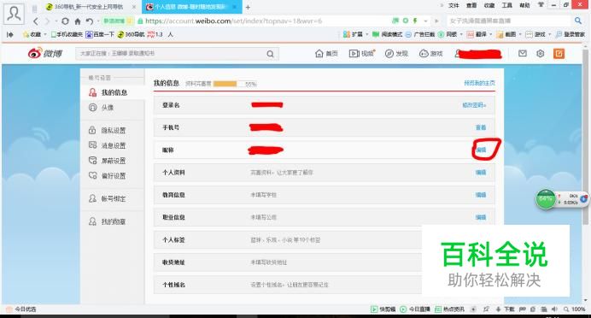Click 今日直播 in status bar
The image size is (591, 318).
415,309
